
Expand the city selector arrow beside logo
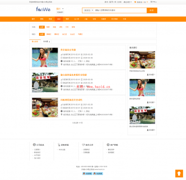[x=63, y=9]
